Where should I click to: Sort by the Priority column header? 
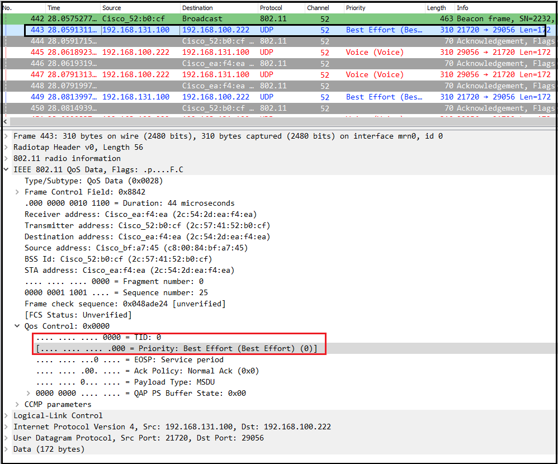(x=356, y=8)
